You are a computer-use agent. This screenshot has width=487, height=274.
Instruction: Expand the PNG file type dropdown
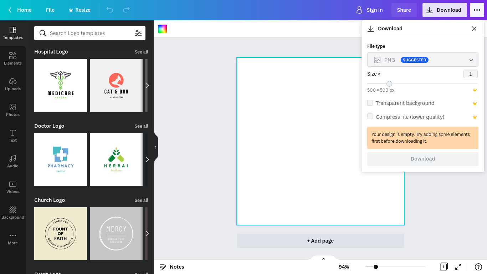click(423, 60)
